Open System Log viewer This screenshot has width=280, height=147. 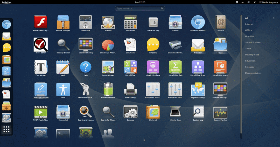click(x=198, y=113)
